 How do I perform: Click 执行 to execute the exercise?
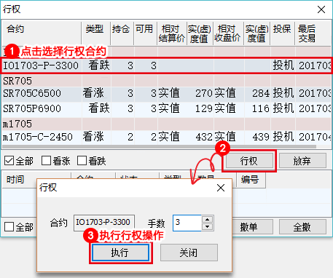[x=120, y=253]
